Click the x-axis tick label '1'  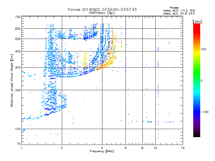coord(21,148)
